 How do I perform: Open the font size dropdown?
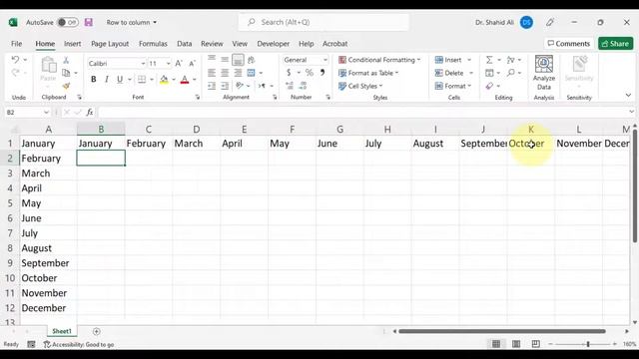tap(168, 64)
